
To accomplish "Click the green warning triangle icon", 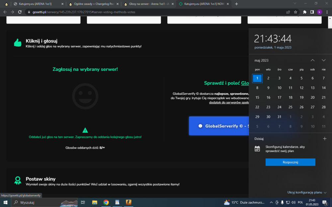I will coord(85,130).
